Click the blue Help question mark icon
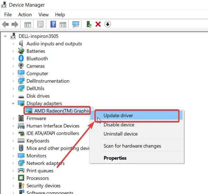 coord(53,24)
